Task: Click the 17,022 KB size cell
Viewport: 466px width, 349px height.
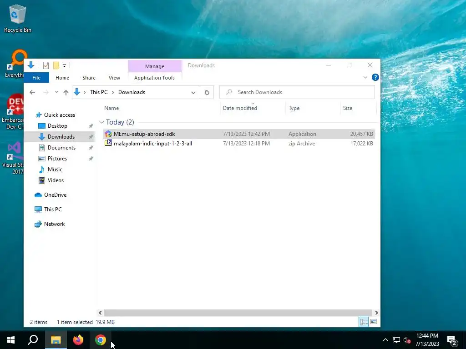Action: [x=361, y=144]
